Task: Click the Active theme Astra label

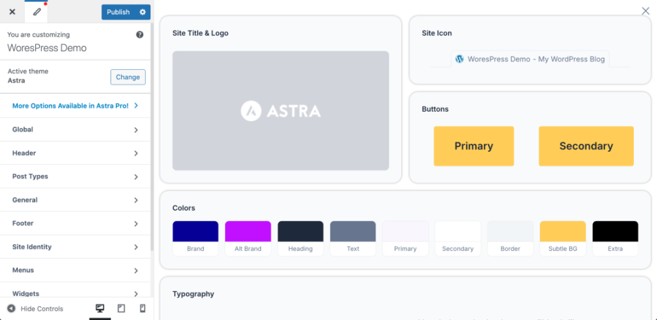Action: click(x=28, y=76)
